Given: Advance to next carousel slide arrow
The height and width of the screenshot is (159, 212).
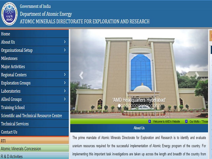Looking at the screenshot, I should click(197, 75).
